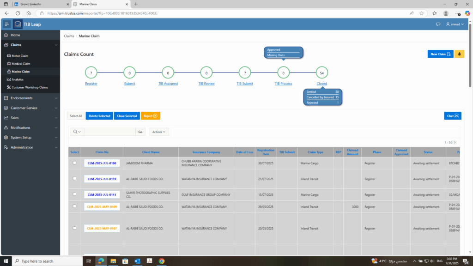Image resolution: width=473 pixels, height=266 pixels.
Task: Click the TIB Submit stage circle showing 7
Action: (x=245, y=72)
